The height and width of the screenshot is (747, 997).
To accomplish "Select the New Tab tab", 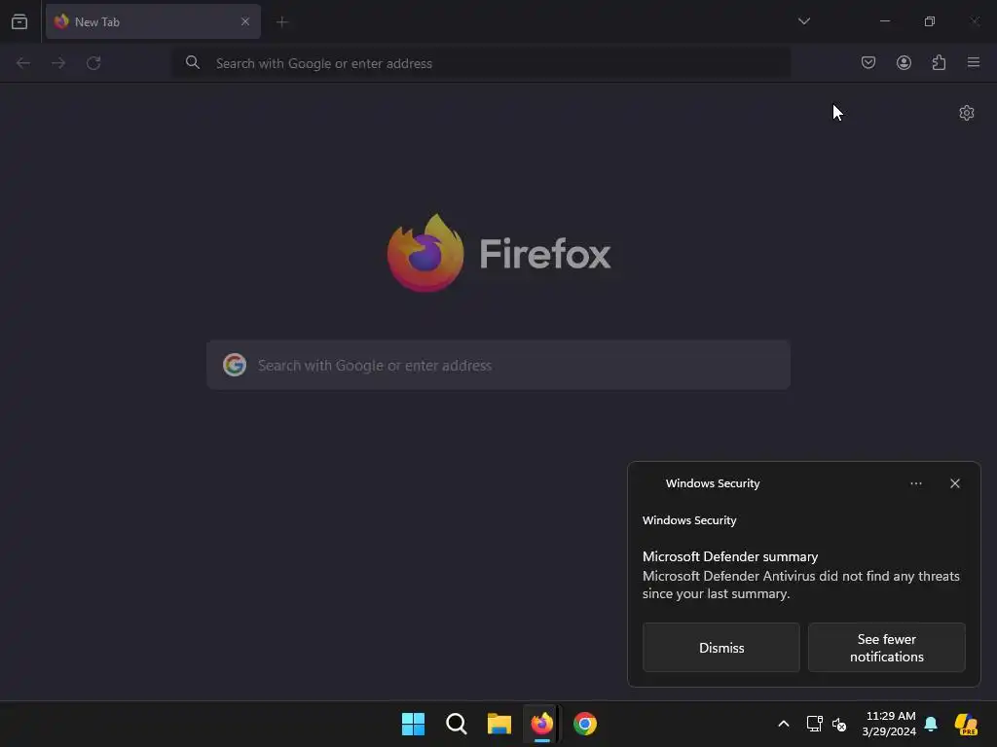I will point(153,21).
